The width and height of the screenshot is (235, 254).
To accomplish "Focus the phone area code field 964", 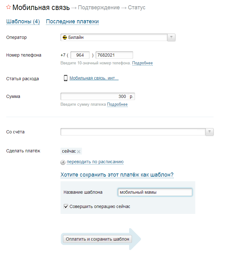I will pyautogui.click(x=80, y=55).
